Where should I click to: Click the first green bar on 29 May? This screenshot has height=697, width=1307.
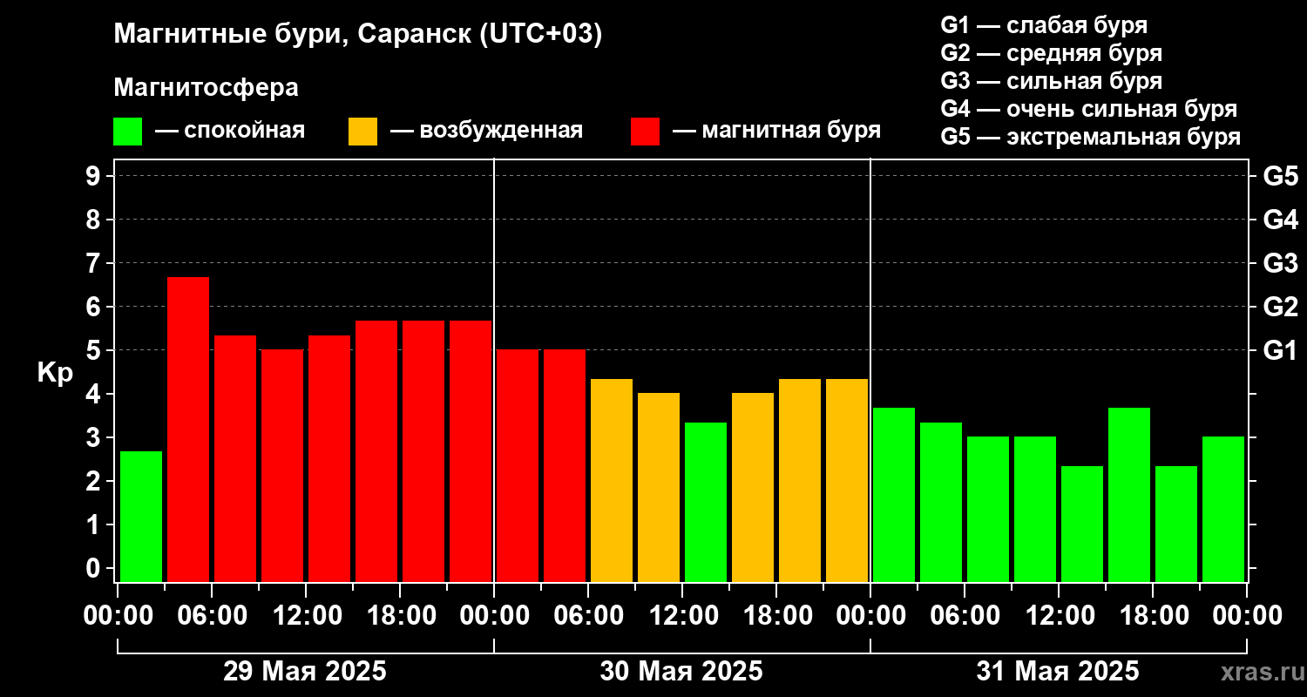141,517
